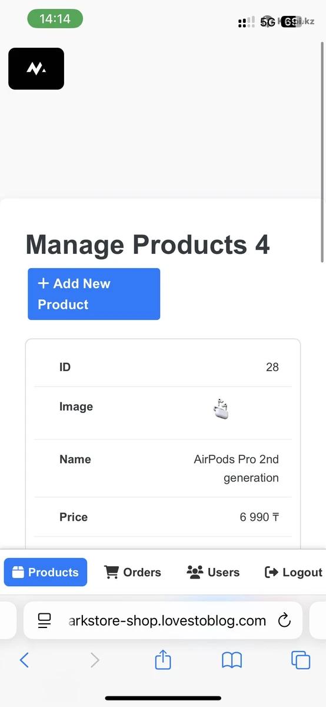Tap the logout arrow icon

(271, 572)
